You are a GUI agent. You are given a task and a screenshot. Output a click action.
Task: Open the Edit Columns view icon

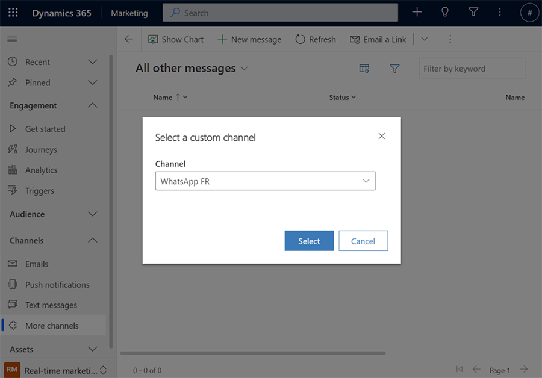(x=364, y=68)
